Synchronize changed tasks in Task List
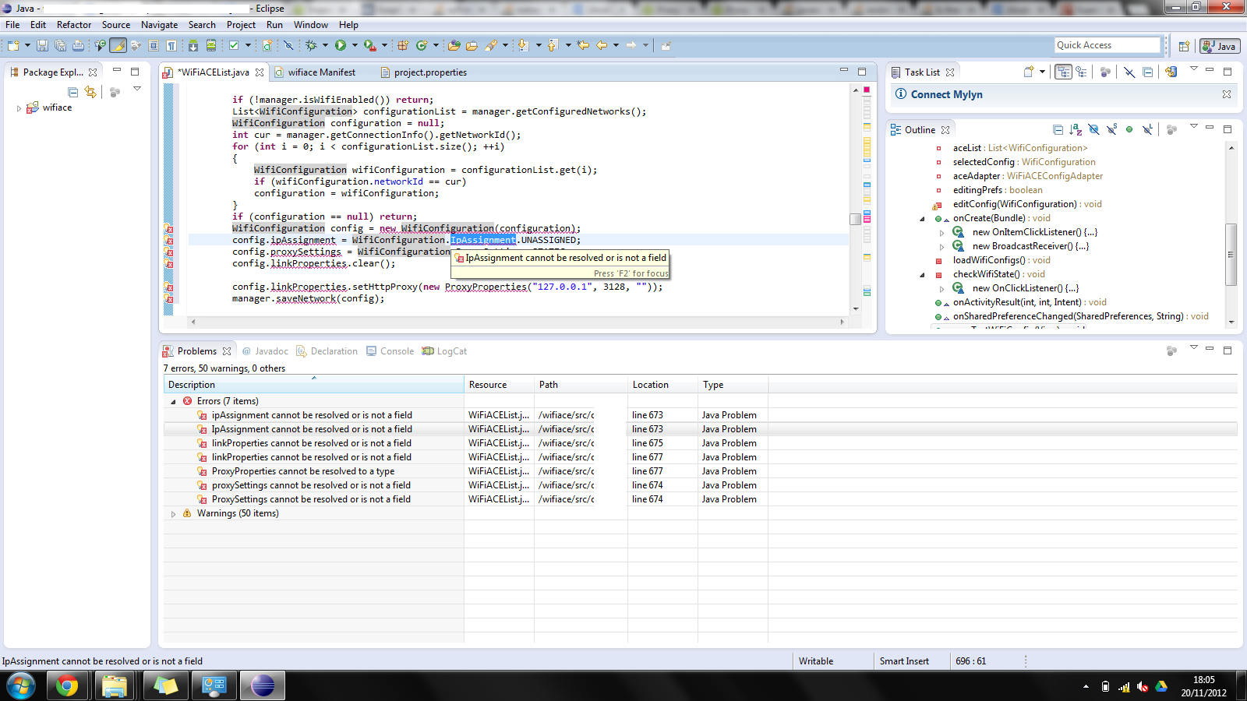 1171,72
